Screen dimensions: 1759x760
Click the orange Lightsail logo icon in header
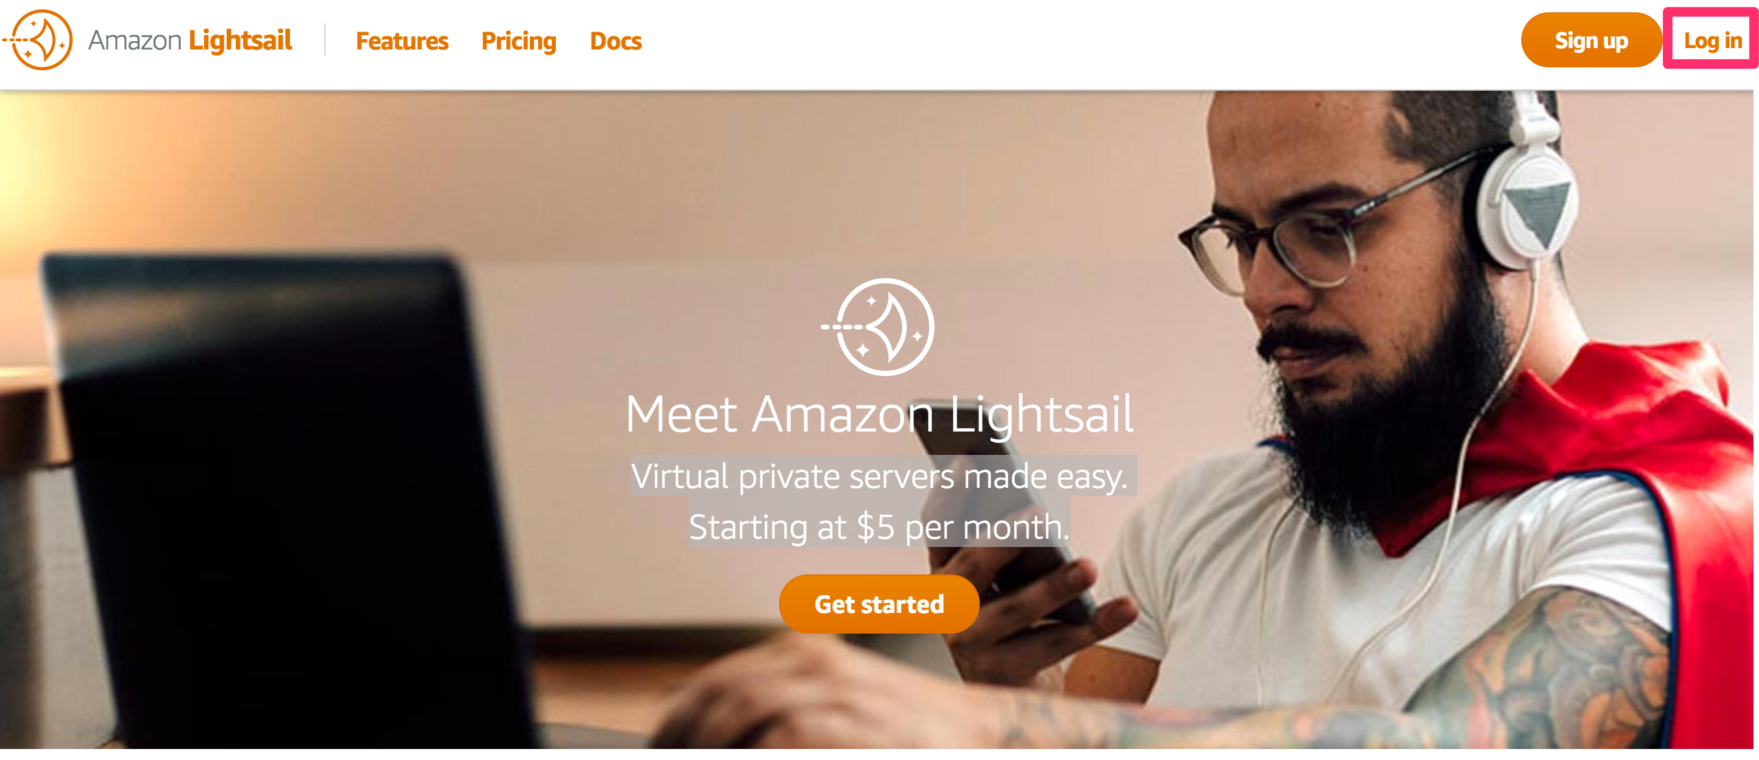tap(39, 40)
